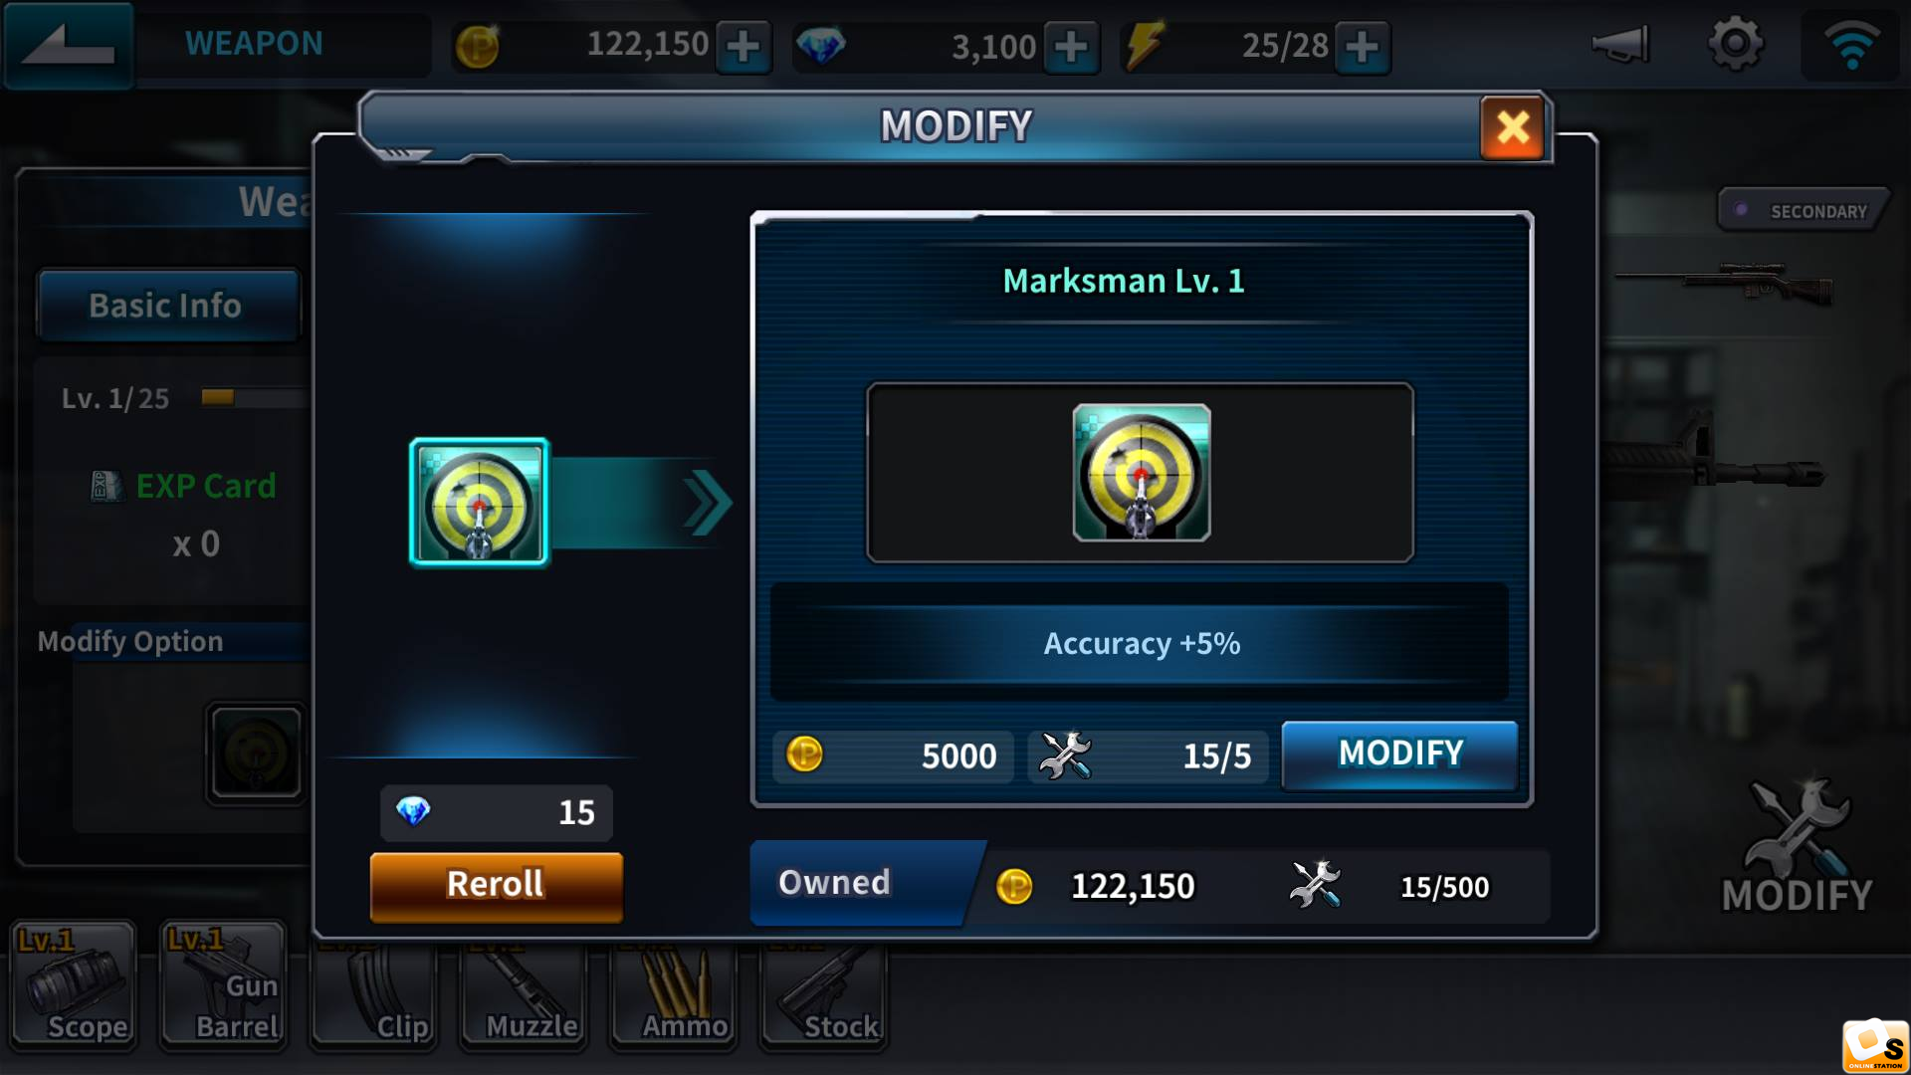Viewport: 1911px width, 1075px height.
Task: Switch to the Basic Info tab
Action: click(167, 306)
